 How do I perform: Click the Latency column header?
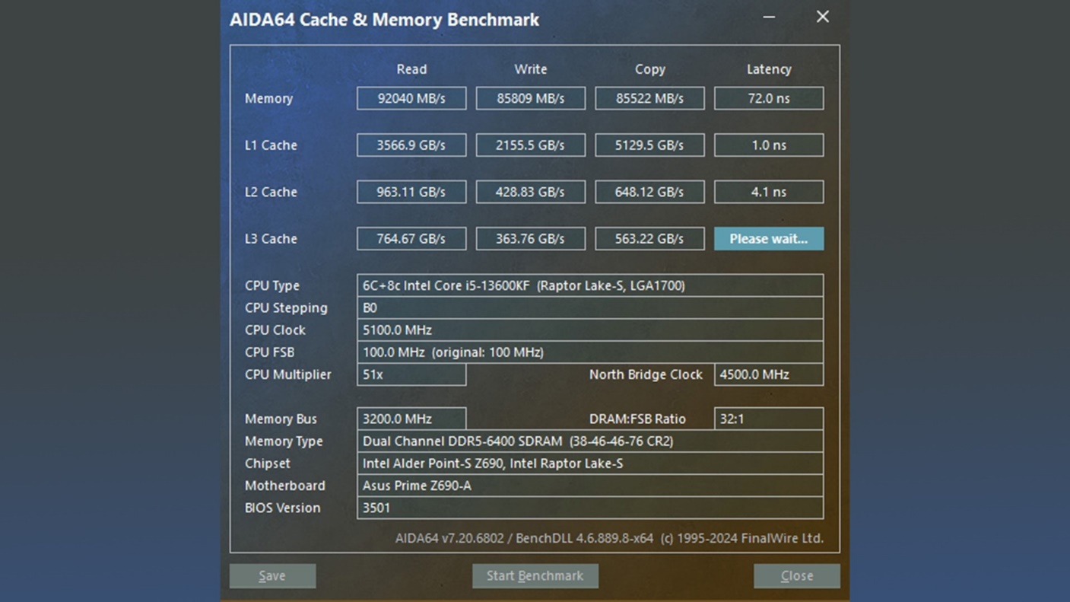tap(769, 69)
